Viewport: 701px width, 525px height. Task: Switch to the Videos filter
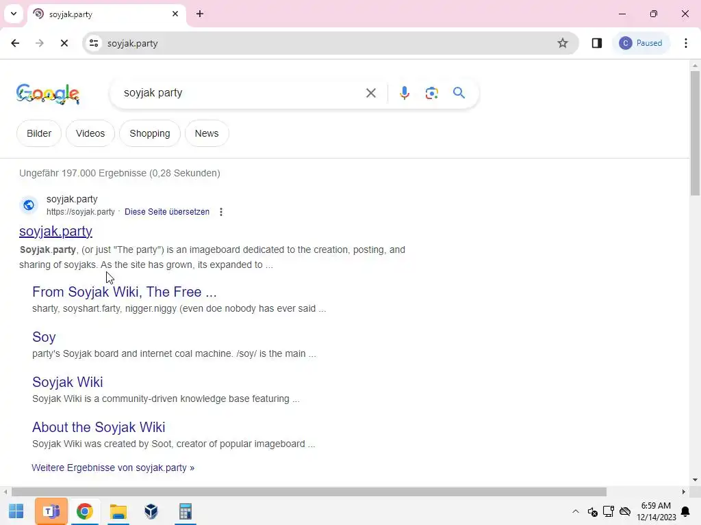pos(90,133)
